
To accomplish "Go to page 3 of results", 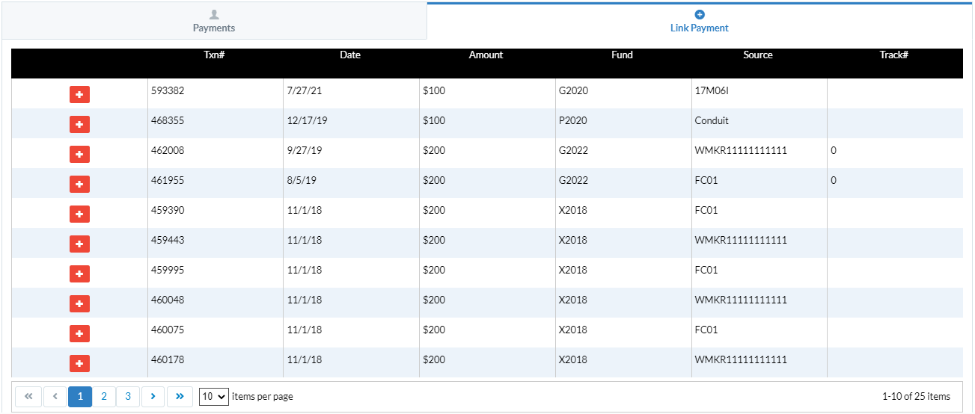I will pyautogui.click(x=128, y=397).
